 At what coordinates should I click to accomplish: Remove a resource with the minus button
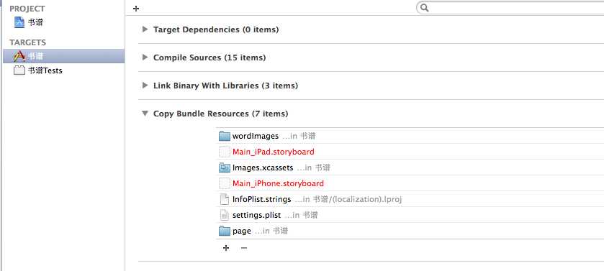[x=244, y=248]
